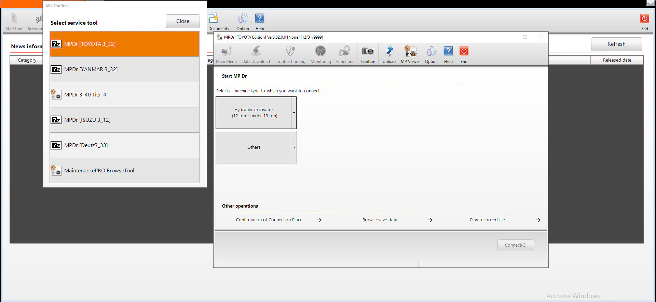Sort by Released date column header

click(x=617, y=60)
